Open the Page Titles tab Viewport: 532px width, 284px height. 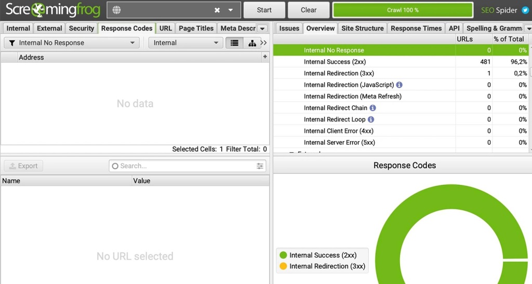[196, 29]
